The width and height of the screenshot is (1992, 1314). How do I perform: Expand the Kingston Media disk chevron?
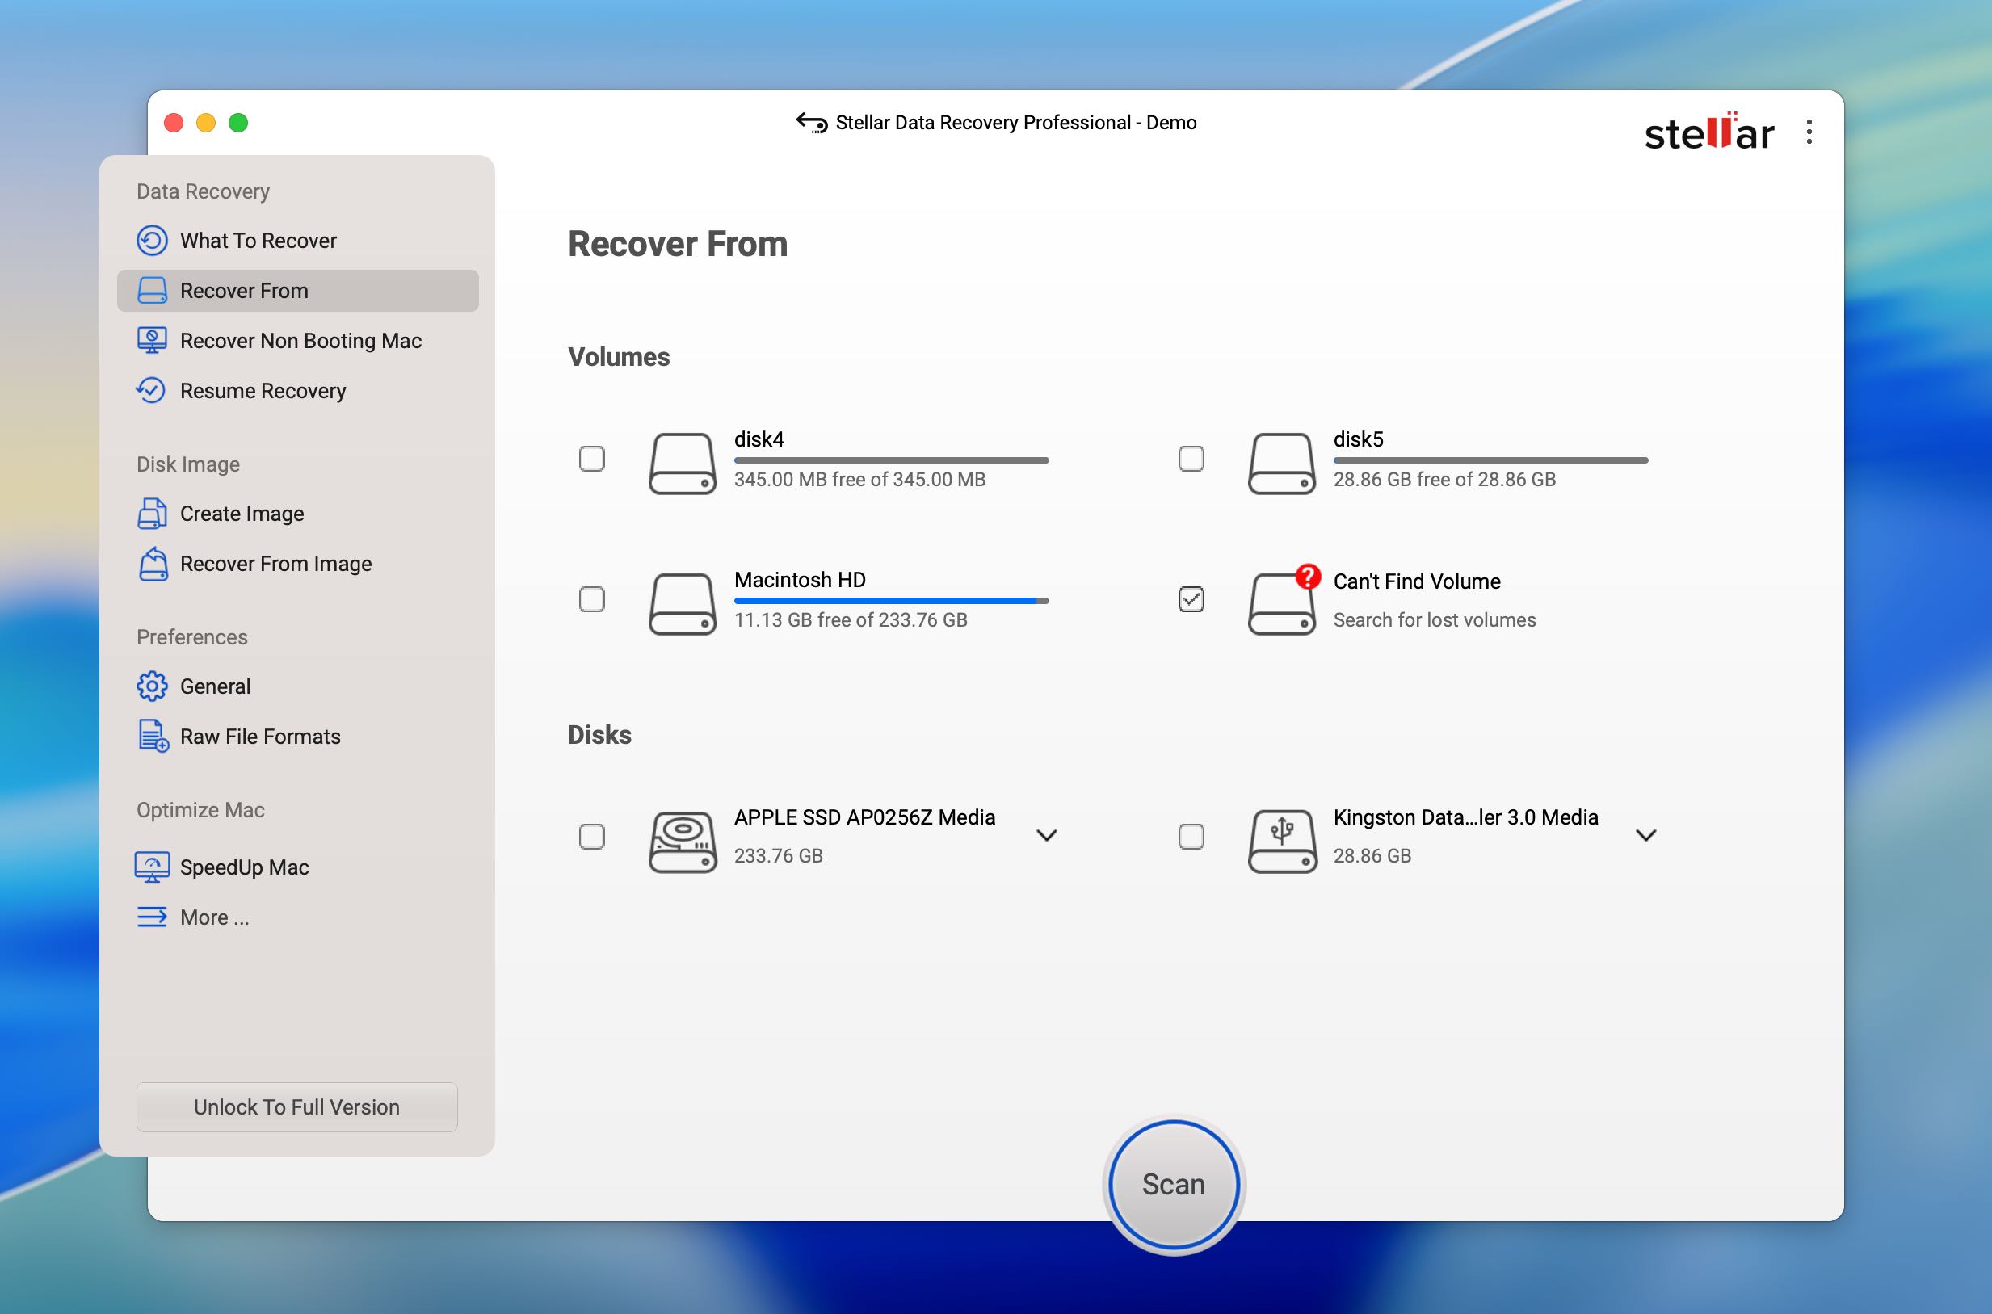coord(1646,836)
